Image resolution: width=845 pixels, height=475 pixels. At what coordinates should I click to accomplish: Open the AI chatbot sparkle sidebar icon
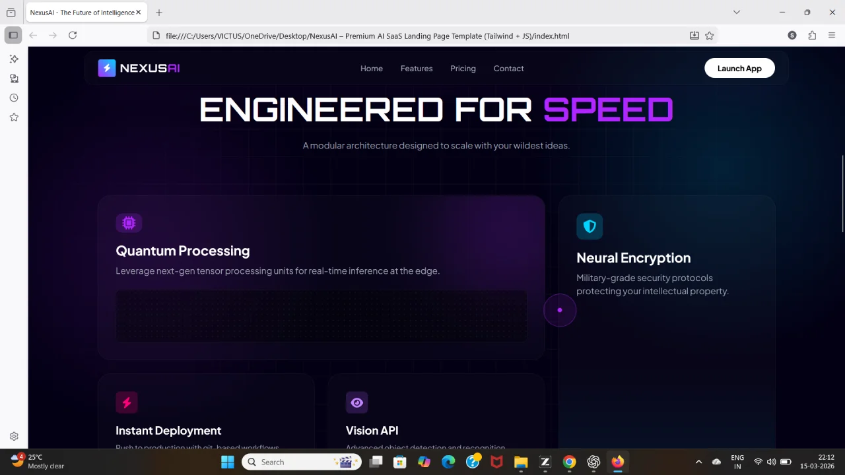14,59
